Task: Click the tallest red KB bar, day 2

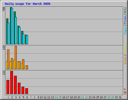Action: (11, 82)
